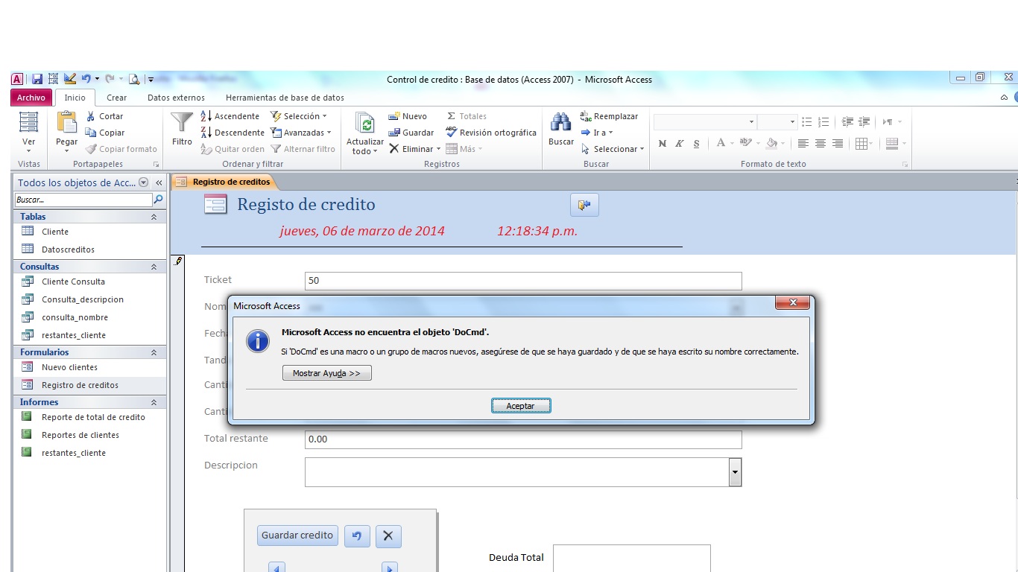Viewport: 1018px width, 572px height.
Task: Toggle center text alignment
Action: click(x=820, y=144)
